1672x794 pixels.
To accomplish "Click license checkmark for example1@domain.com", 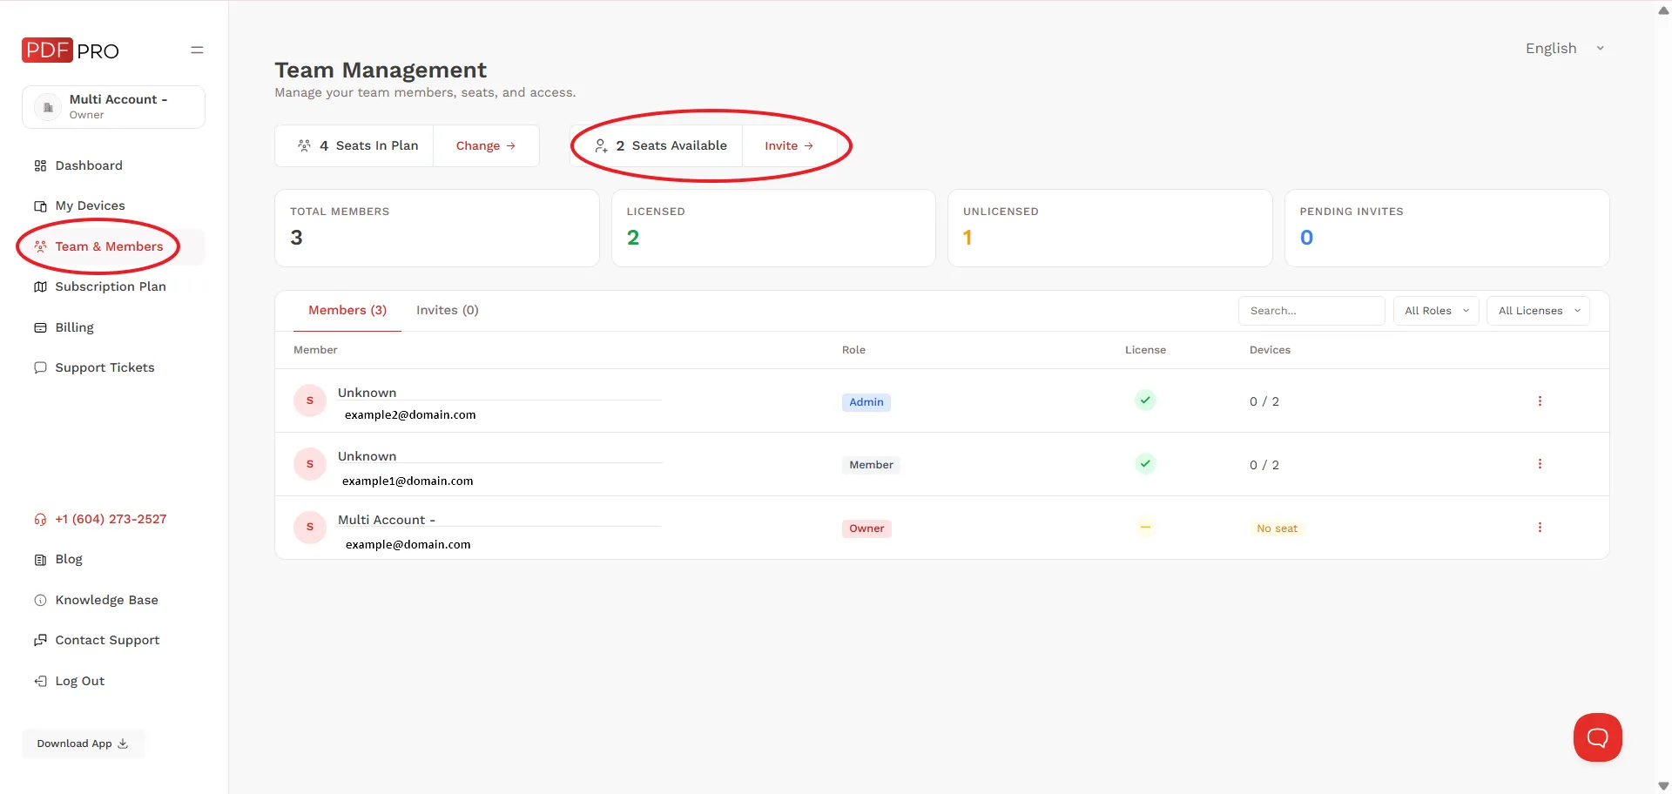I will click(x=1145, y=464).
